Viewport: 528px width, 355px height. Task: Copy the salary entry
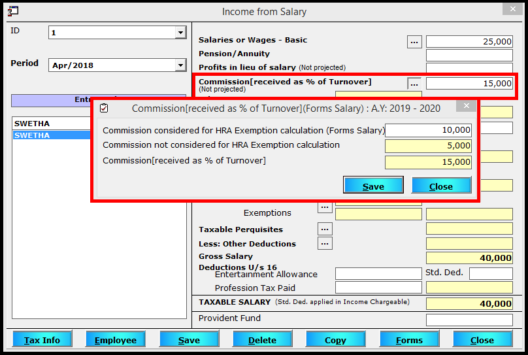pos(335,339)
